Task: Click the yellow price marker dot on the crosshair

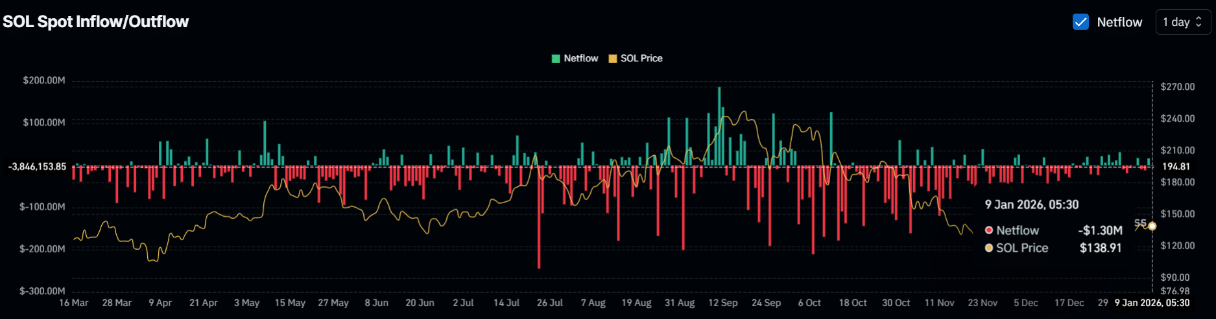Action: tap(1152, 226)
